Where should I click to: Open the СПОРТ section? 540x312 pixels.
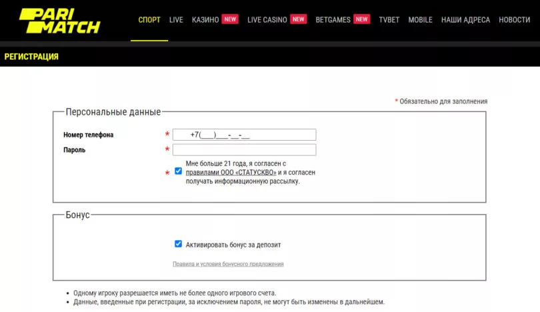(149, 20)
